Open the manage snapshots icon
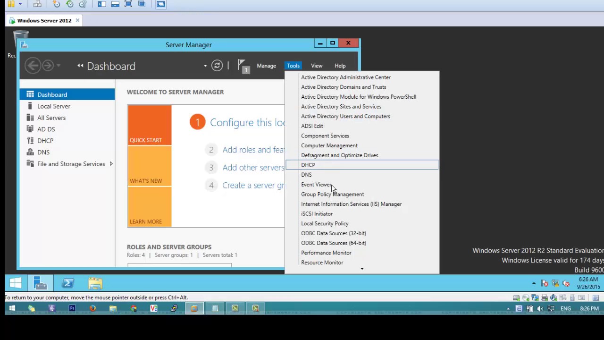 (83, 4)
